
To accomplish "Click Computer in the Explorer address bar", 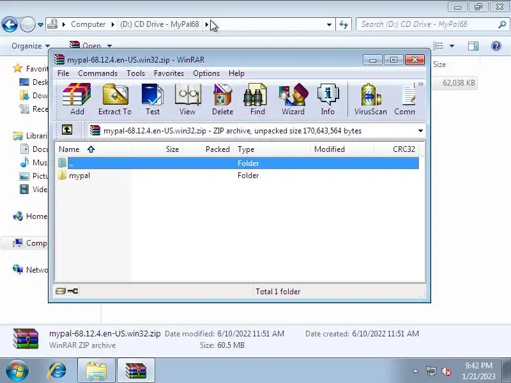I will click(88, 24).
